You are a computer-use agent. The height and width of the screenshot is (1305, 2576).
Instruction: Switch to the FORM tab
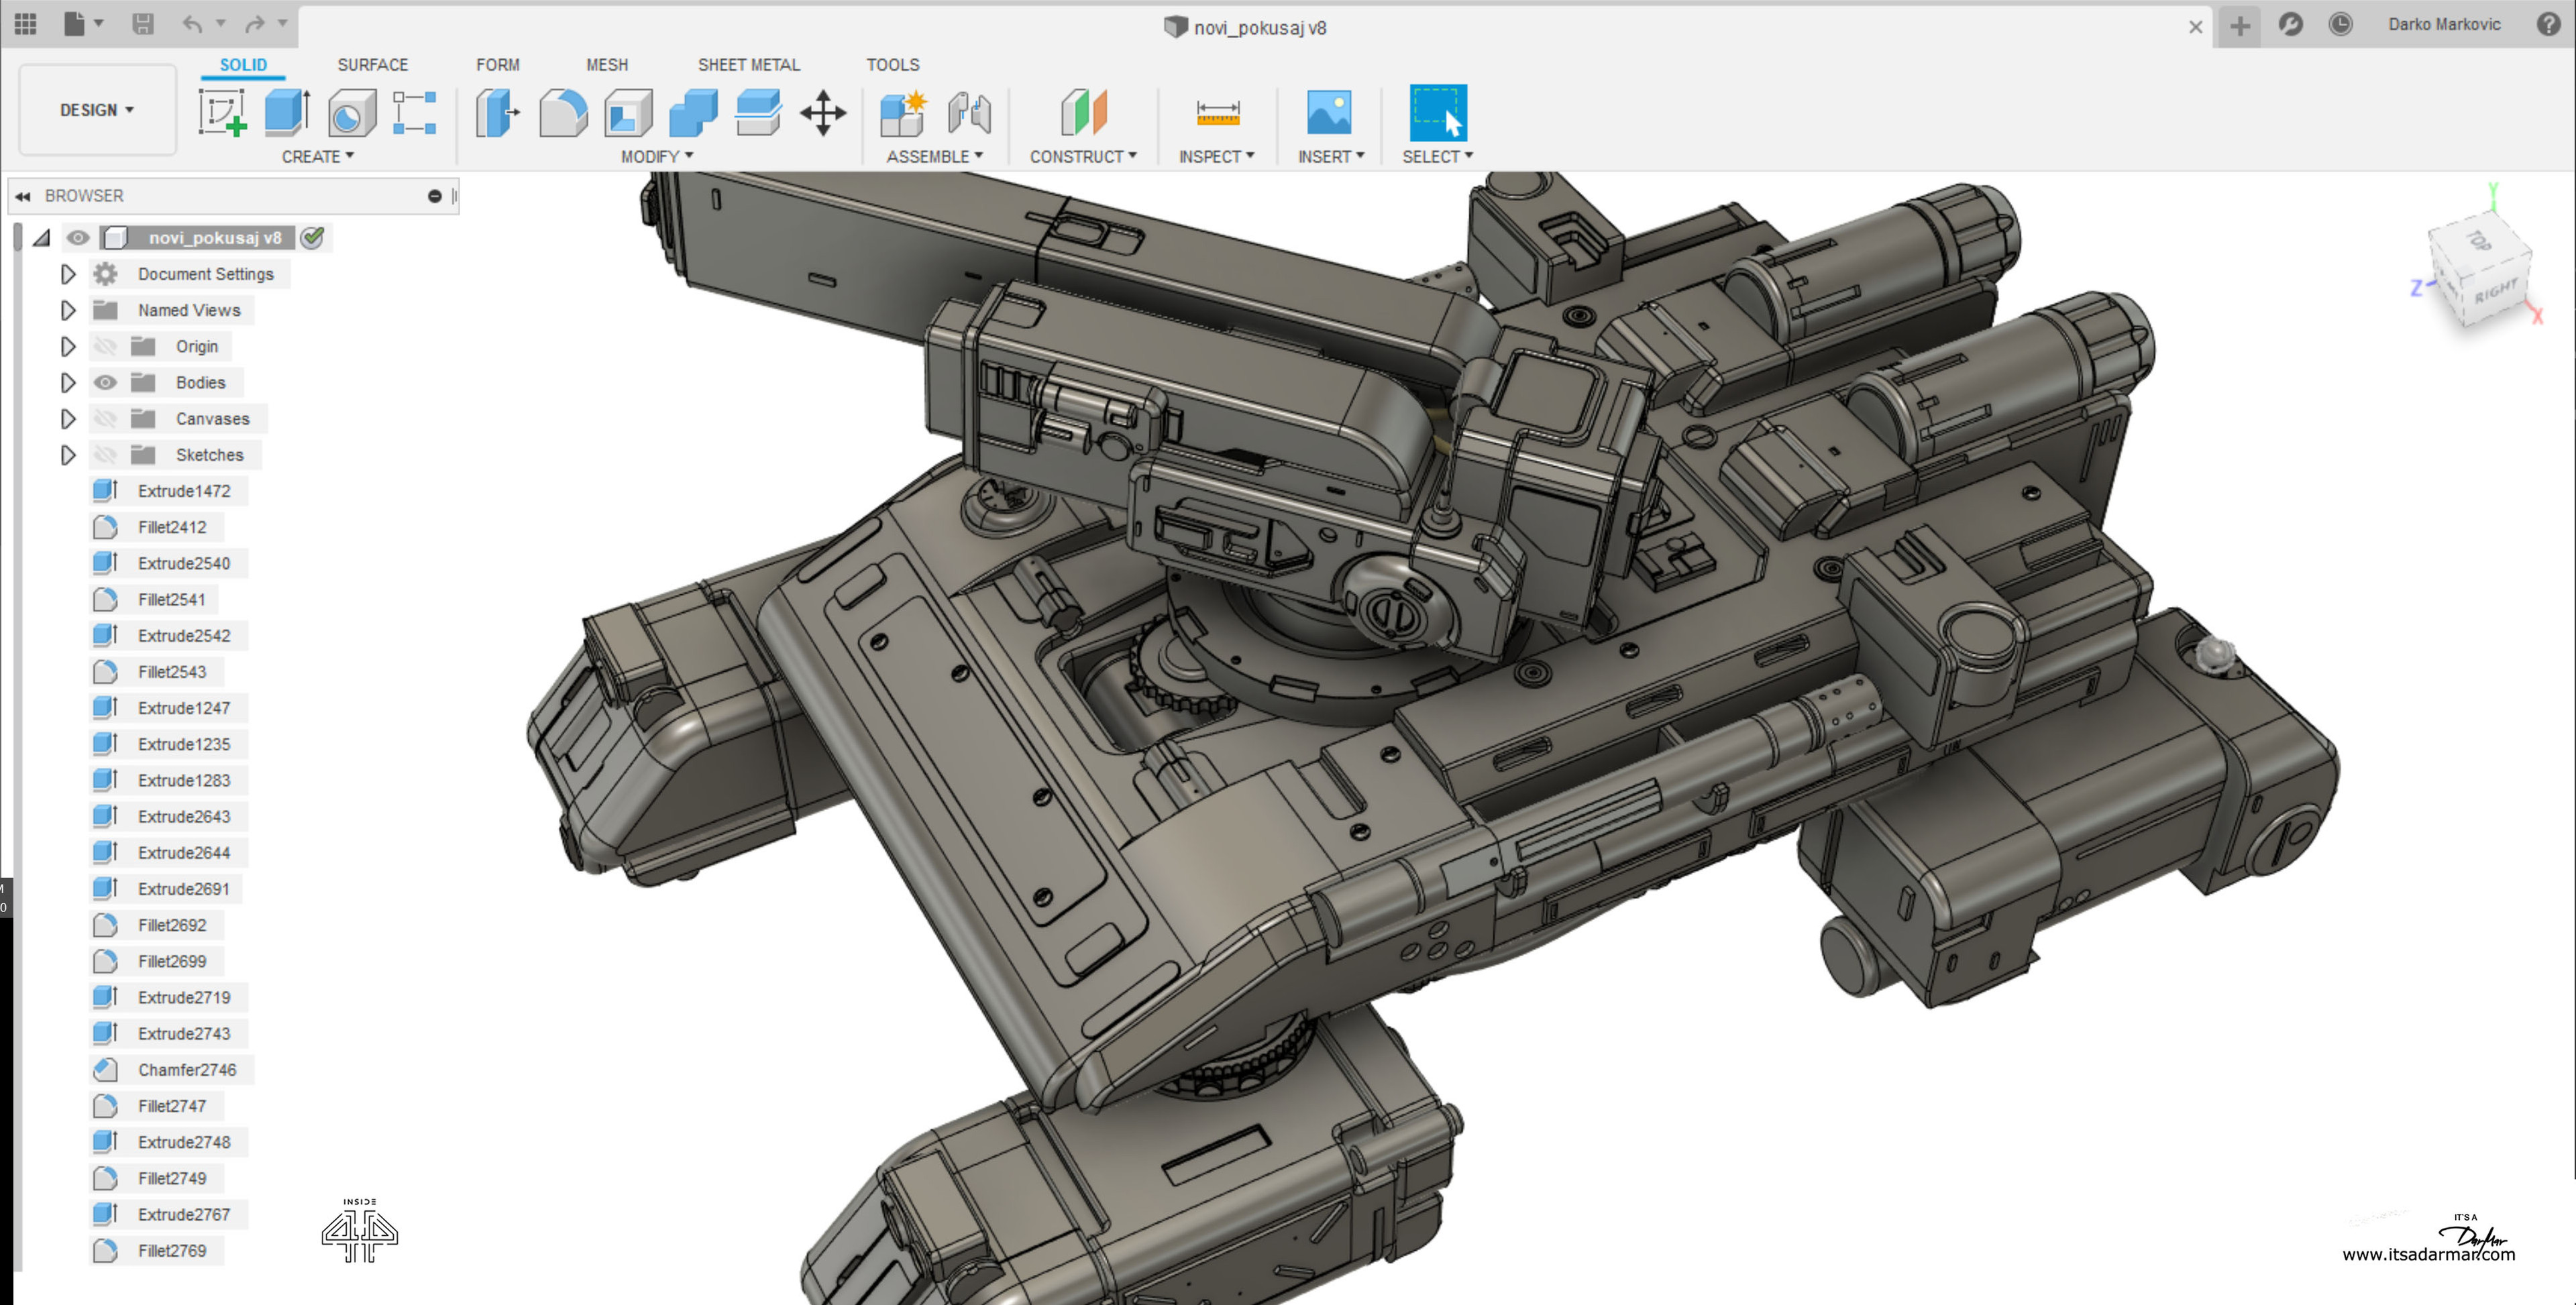498,65
